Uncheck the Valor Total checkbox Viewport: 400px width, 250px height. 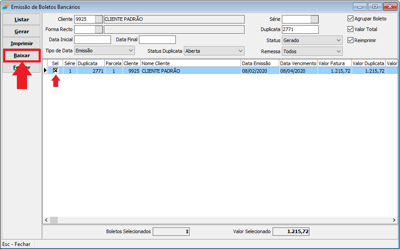350,29
